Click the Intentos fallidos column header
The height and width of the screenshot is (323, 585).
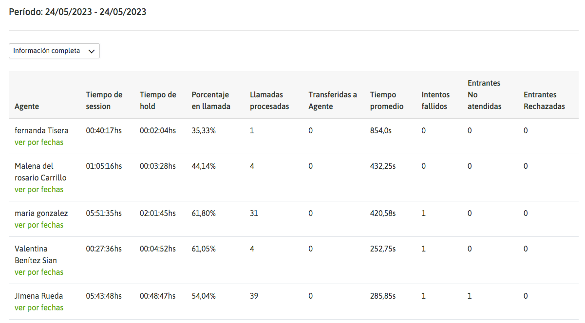[x=435, y=101]
